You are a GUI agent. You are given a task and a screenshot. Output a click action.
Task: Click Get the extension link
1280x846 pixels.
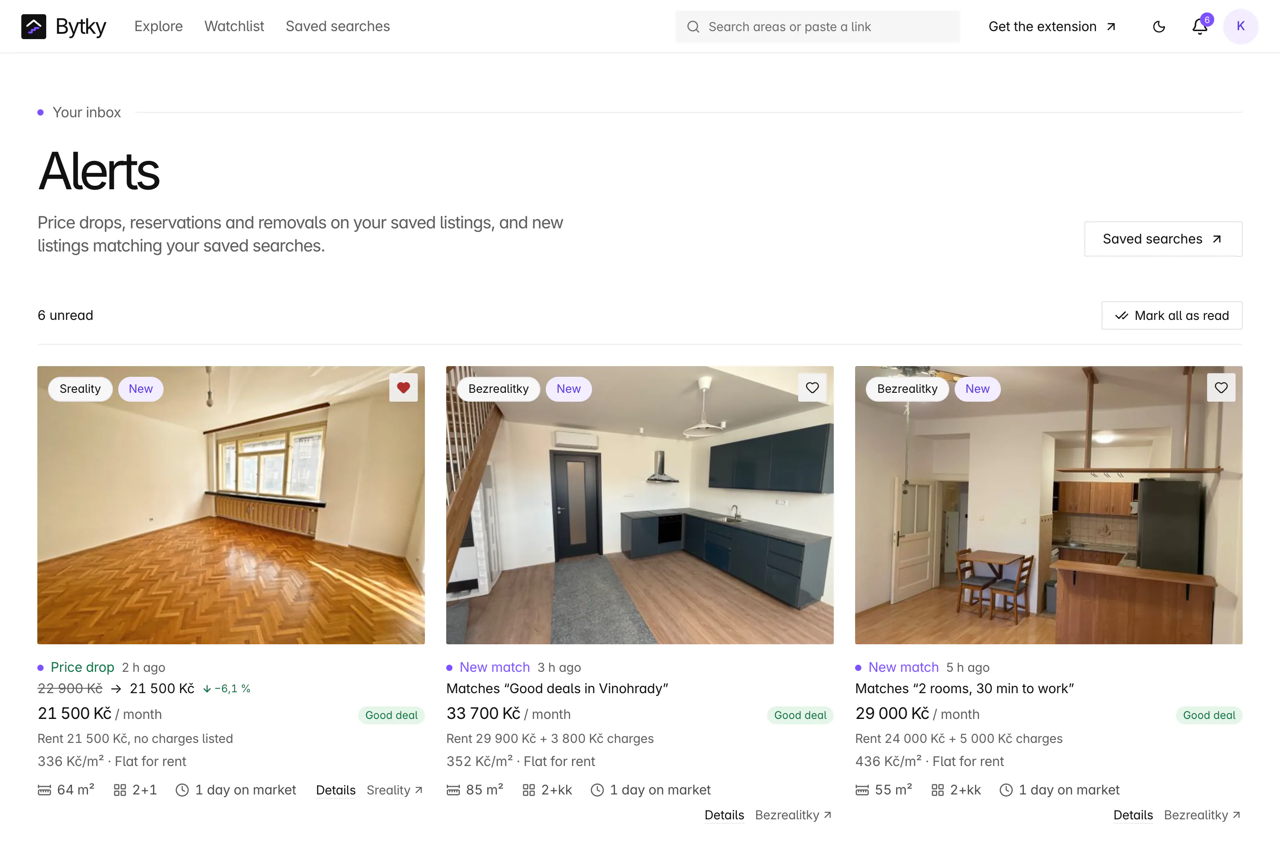1052,27
